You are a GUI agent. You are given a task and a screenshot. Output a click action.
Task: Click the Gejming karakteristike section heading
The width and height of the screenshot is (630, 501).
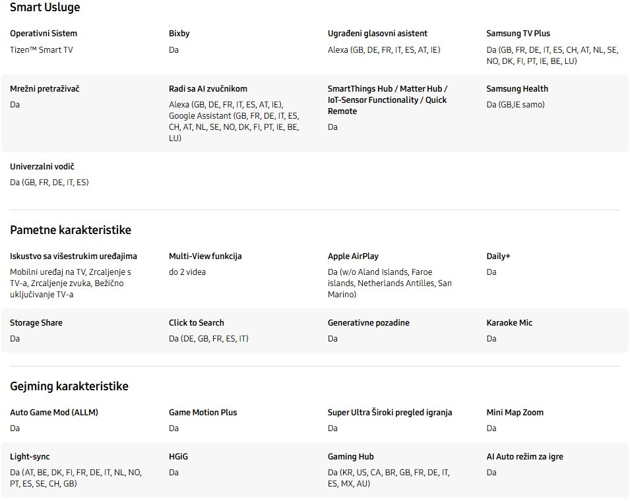[x=69, y=386]
